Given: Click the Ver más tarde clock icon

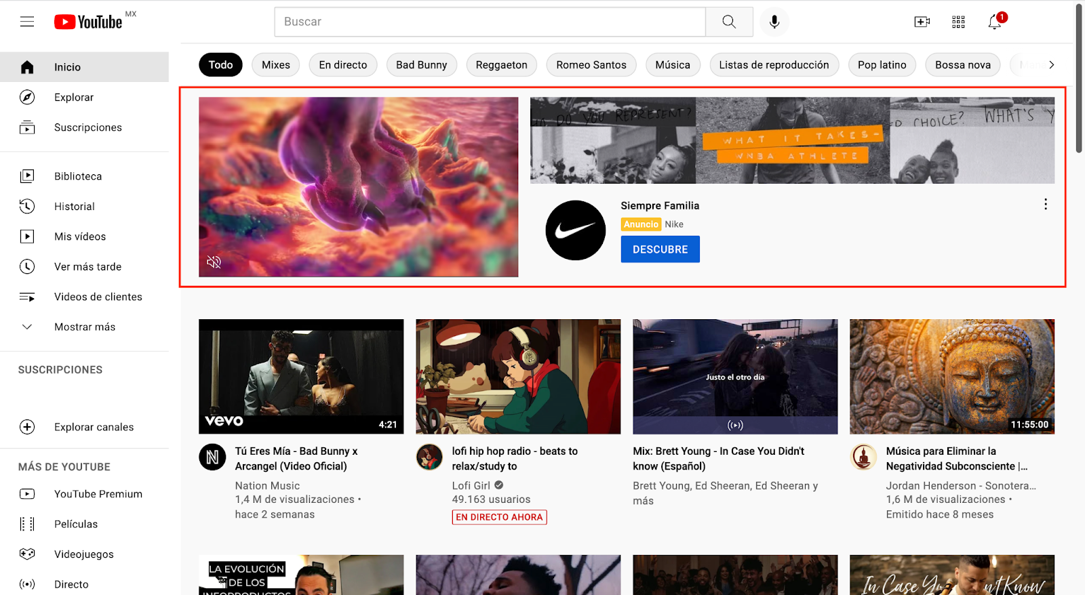Looking at the screenshot, I should (x=27, y=266).
